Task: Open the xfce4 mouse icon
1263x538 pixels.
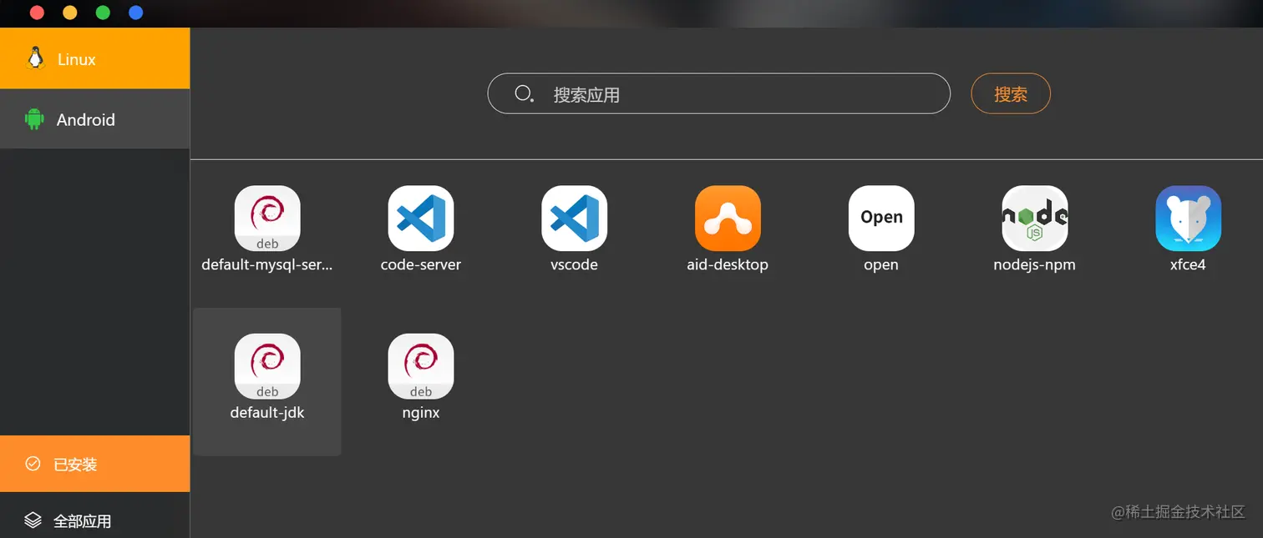Action: point(1189,219)
